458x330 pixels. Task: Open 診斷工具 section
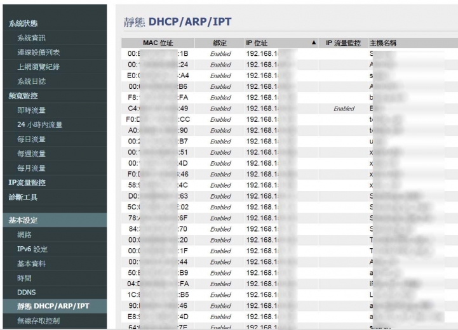pos(23,197)
